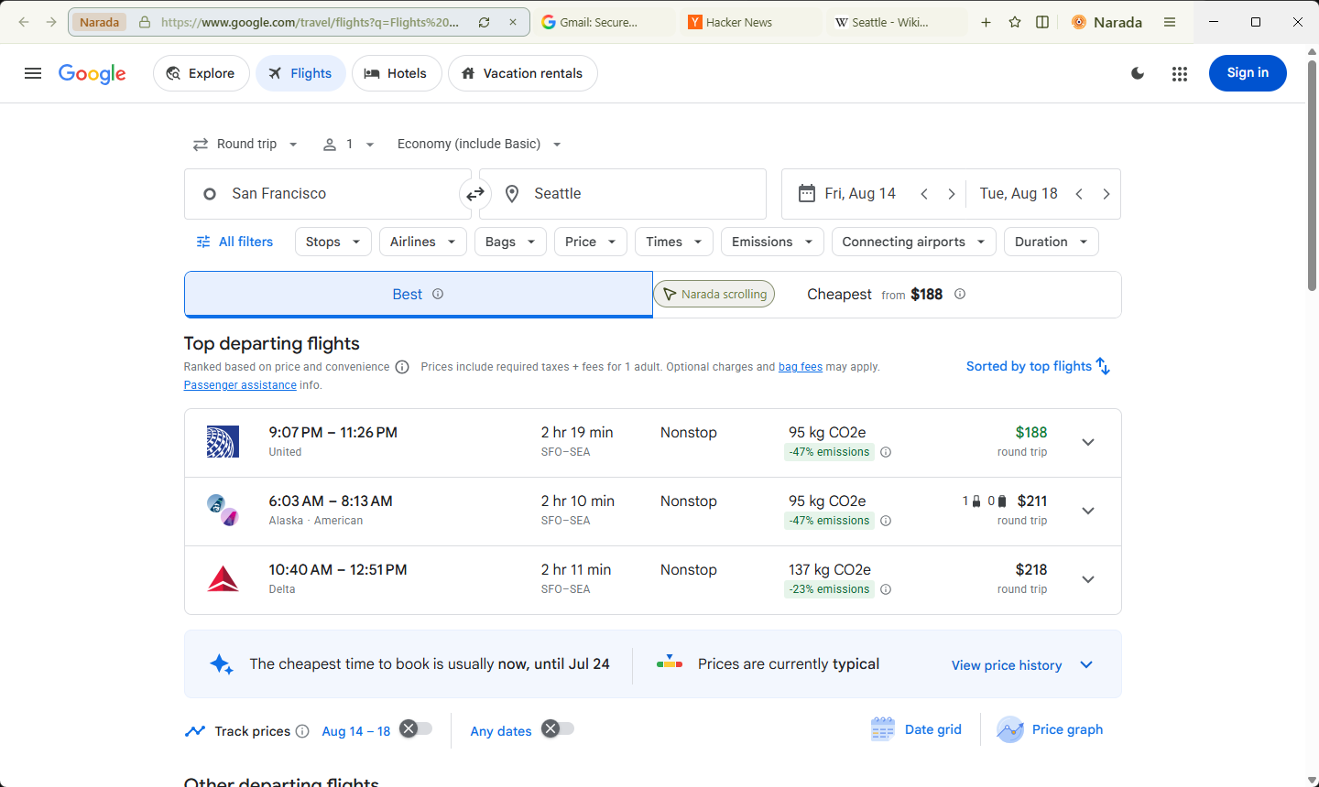The width and height of the screenshot is (1319, 787).
Task: Select the Cheapest from $188 tab
Action: pyautogui.click(x=886, y=295)
